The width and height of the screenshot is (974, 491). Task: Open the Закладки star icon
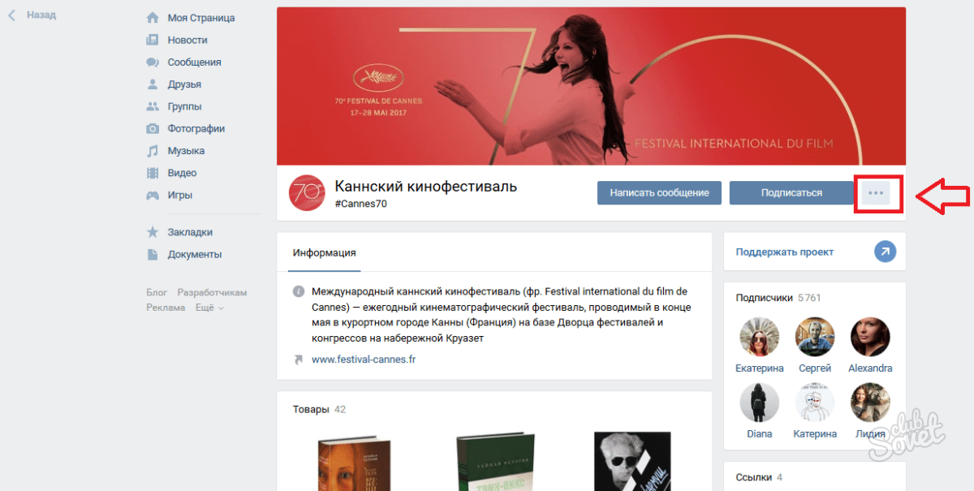(x=153, y=232)
